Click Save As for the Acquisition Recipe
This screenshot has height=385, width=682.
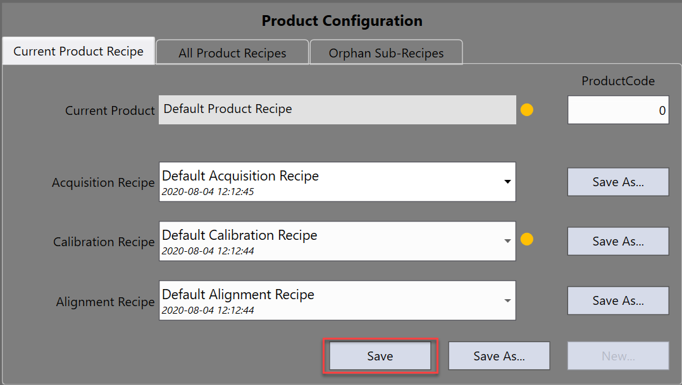(617, 182)
